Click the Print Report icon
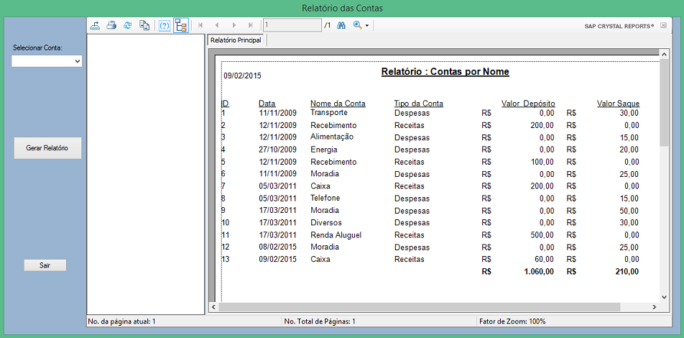Image resolution: width=684 pixels, height=338 pixels. point(111,25)
